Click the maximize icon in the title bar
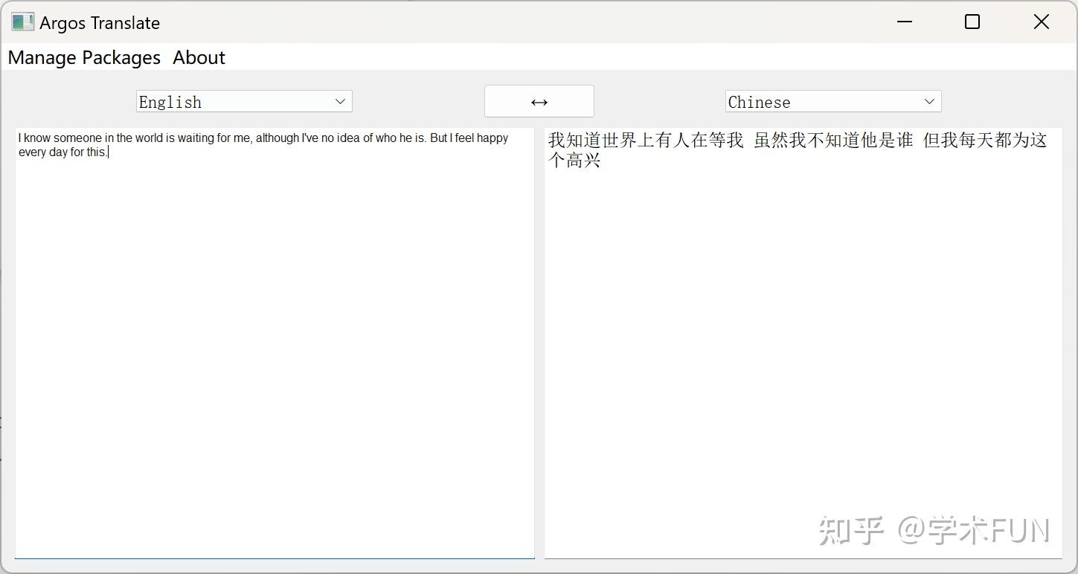Screen dimensions: 1078x574 click(971, 22)
